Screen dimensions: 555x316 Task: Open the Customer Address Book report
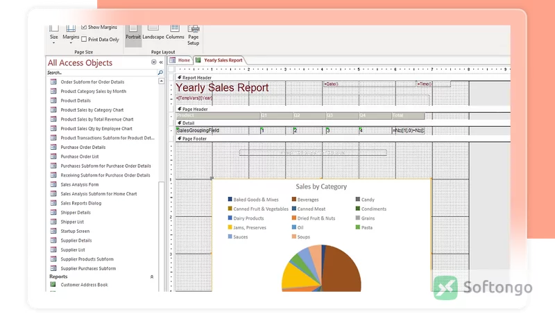pos(84,285)
